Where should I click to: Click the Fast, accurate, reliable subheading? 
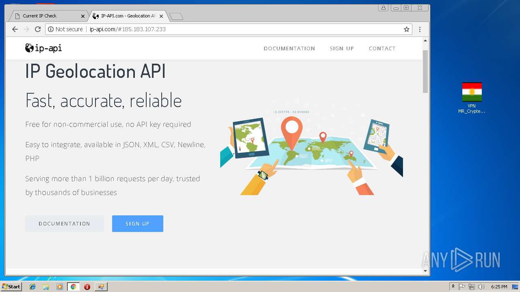point(104,100)
